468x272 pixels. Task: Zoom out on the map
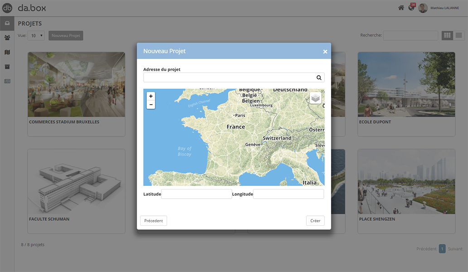click(x=151, y=105)
